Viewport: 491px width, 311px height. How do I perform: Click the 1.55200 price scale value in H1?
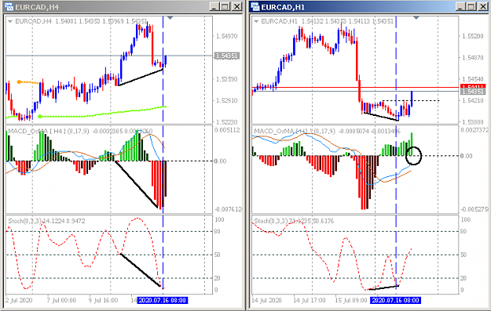pos(472,37)
